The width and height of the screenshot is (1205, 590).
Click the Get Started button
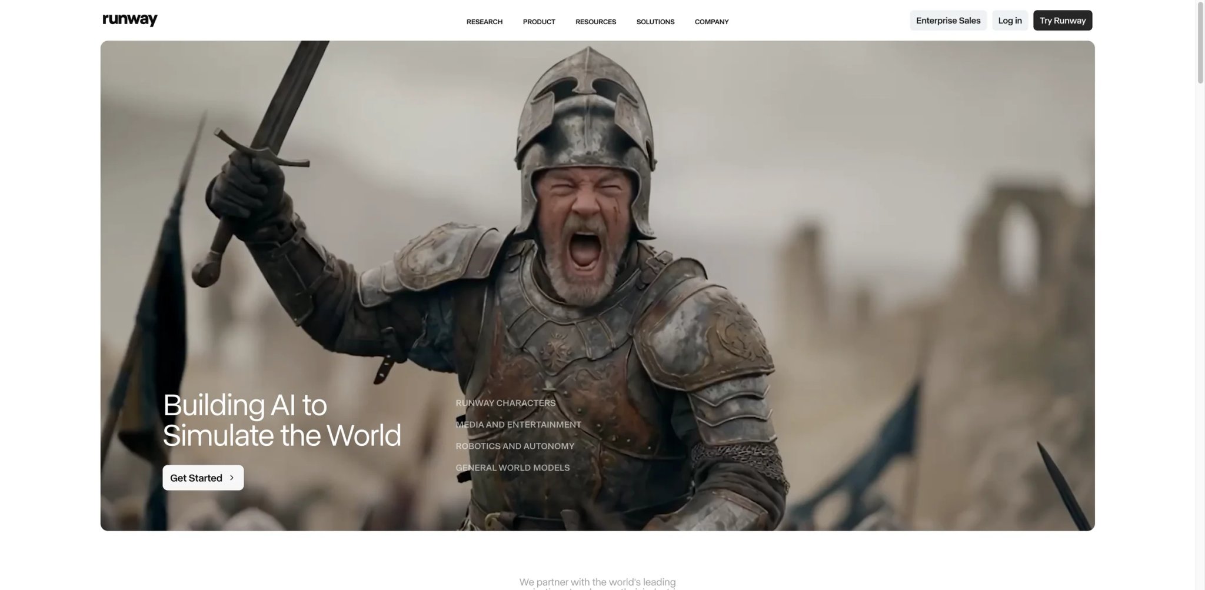203,478
